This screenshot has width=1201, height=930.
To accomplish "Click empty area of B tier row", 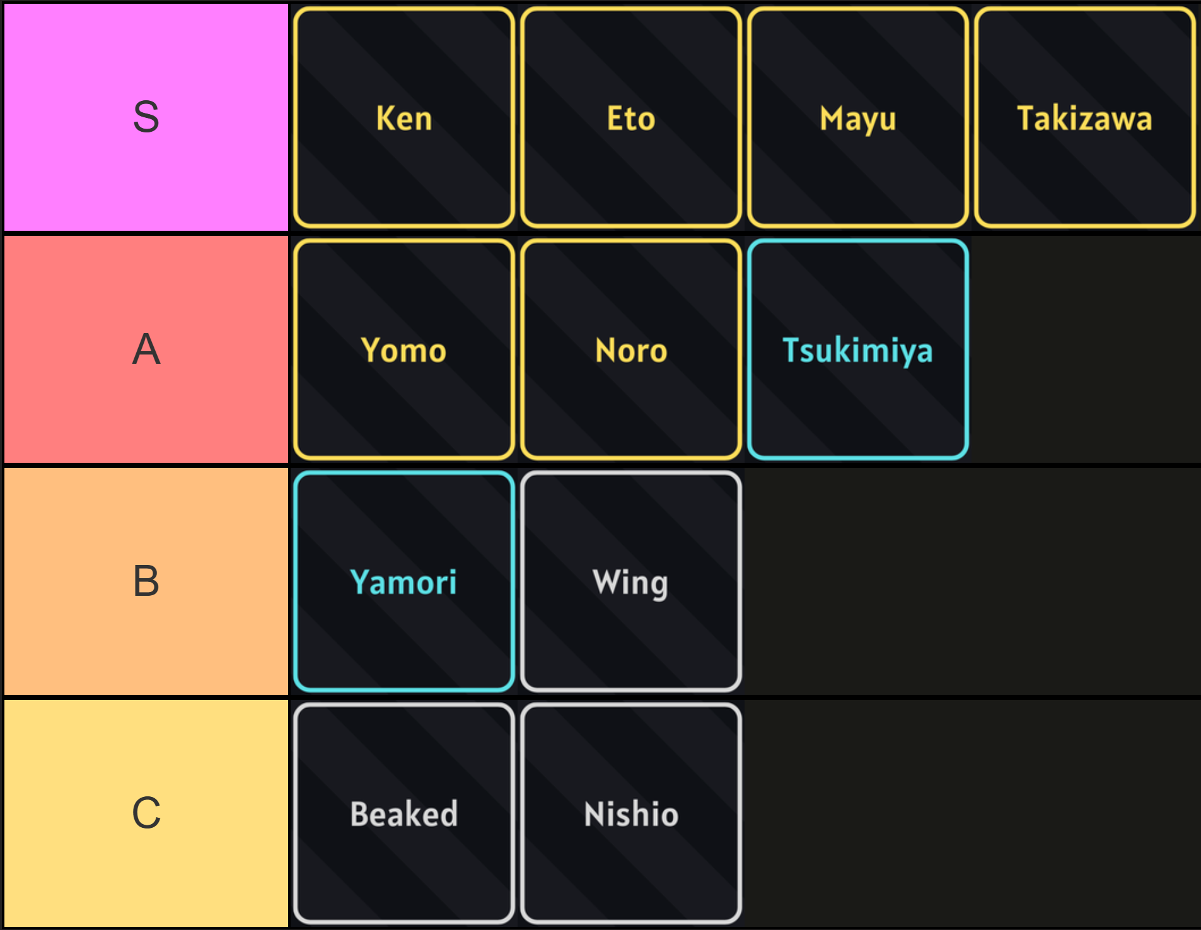I will tap(971, 581).
